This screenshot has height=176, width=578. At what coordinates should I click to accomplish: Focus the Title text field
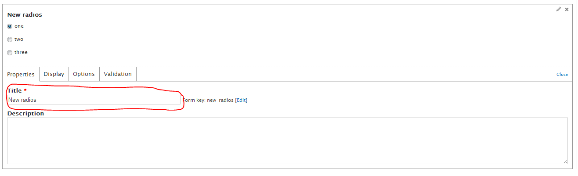94,100
